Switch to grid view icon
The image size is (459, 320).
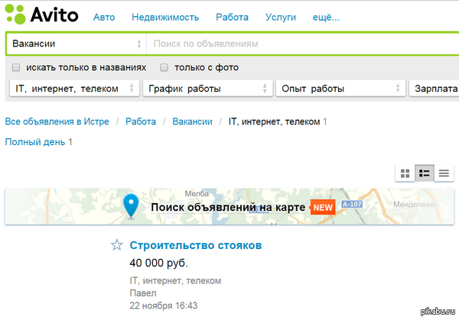[x=405, y=173]
